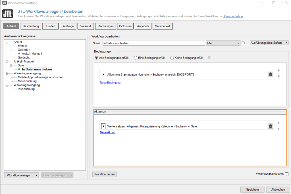Move the Hersteller condition down with arrow

(279, 76)
